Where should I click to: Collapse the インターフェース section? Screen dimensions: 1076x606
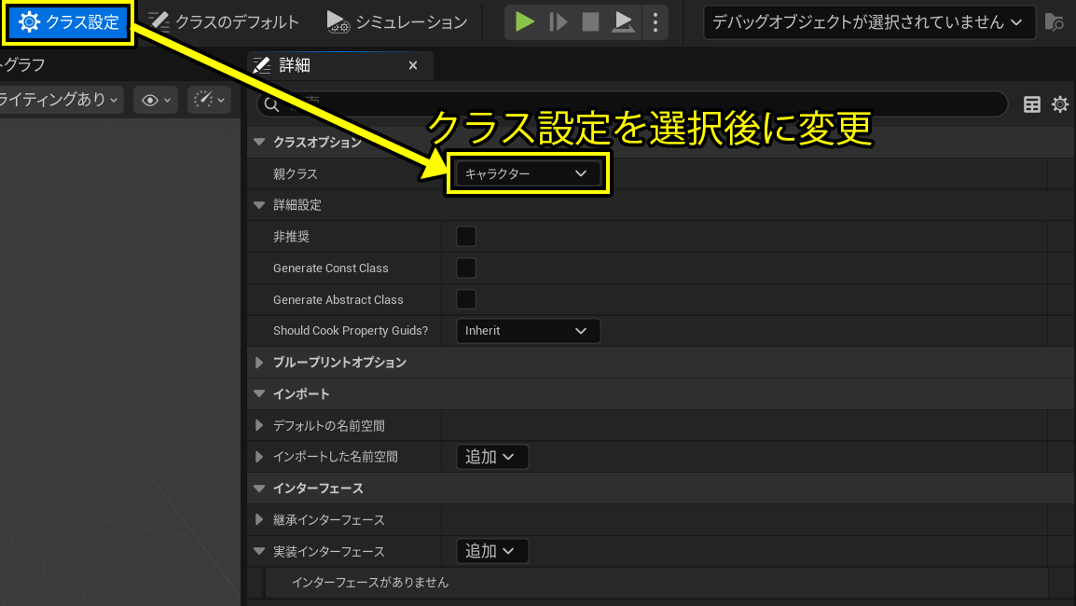[259, 489]
